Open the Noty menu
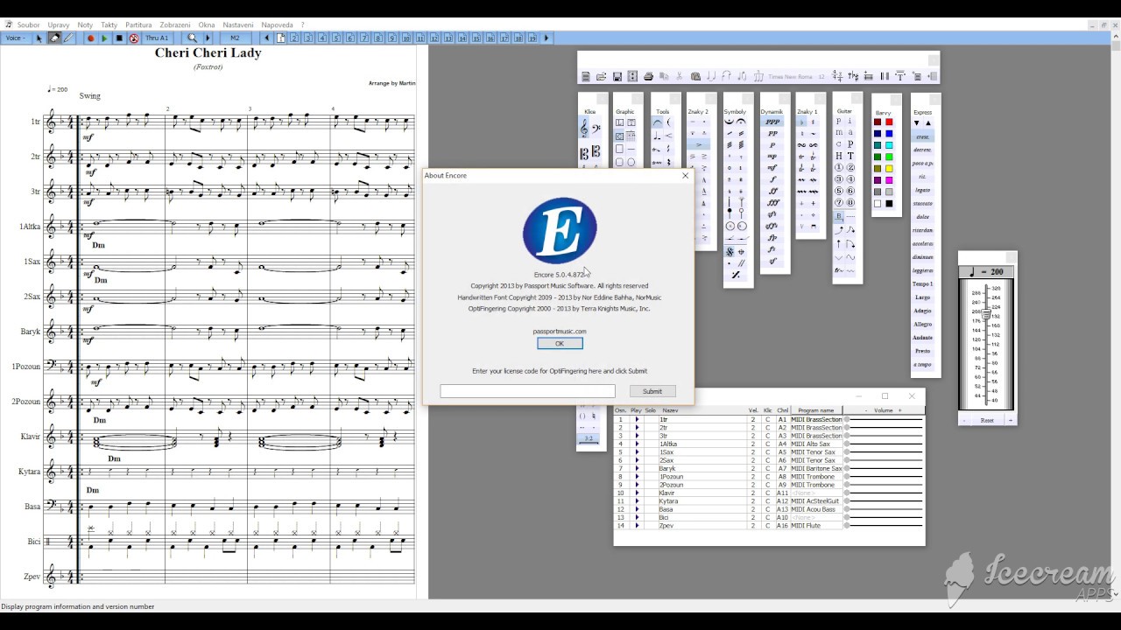 [x=85, y=25]
